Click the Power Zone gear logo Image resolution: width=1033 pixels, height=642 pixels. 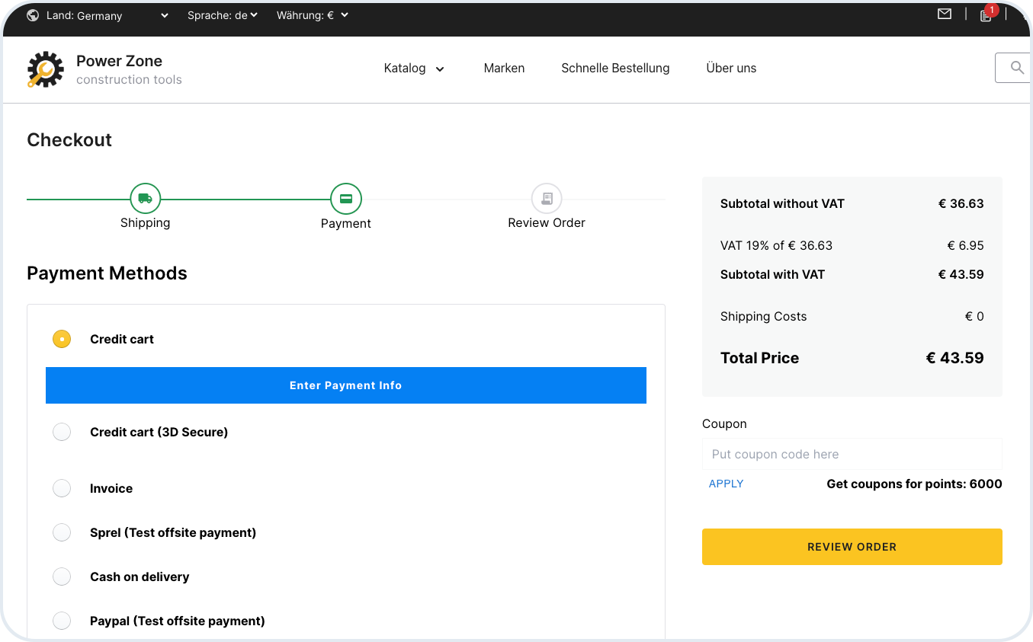click(x=46, y=69)
